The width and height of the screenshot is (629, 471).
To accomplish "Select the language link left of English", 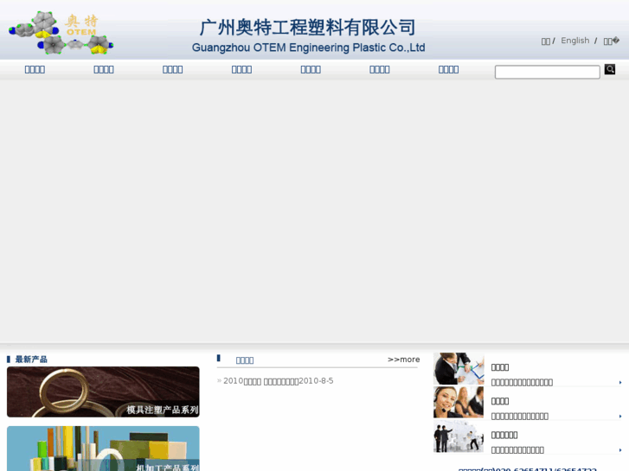I will [x=546, y=41].
